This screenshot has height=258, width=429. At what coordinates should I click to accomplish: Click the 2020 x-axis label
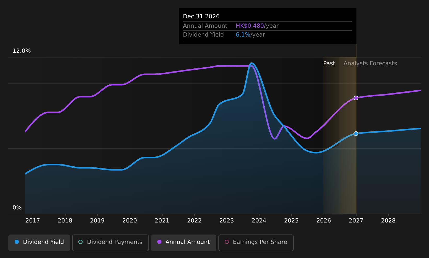point(130,221)
